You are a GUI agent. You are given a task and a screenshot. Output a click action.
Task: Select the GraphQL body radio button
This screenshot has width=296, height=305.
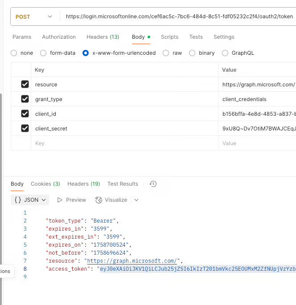(x=225, y=53)
